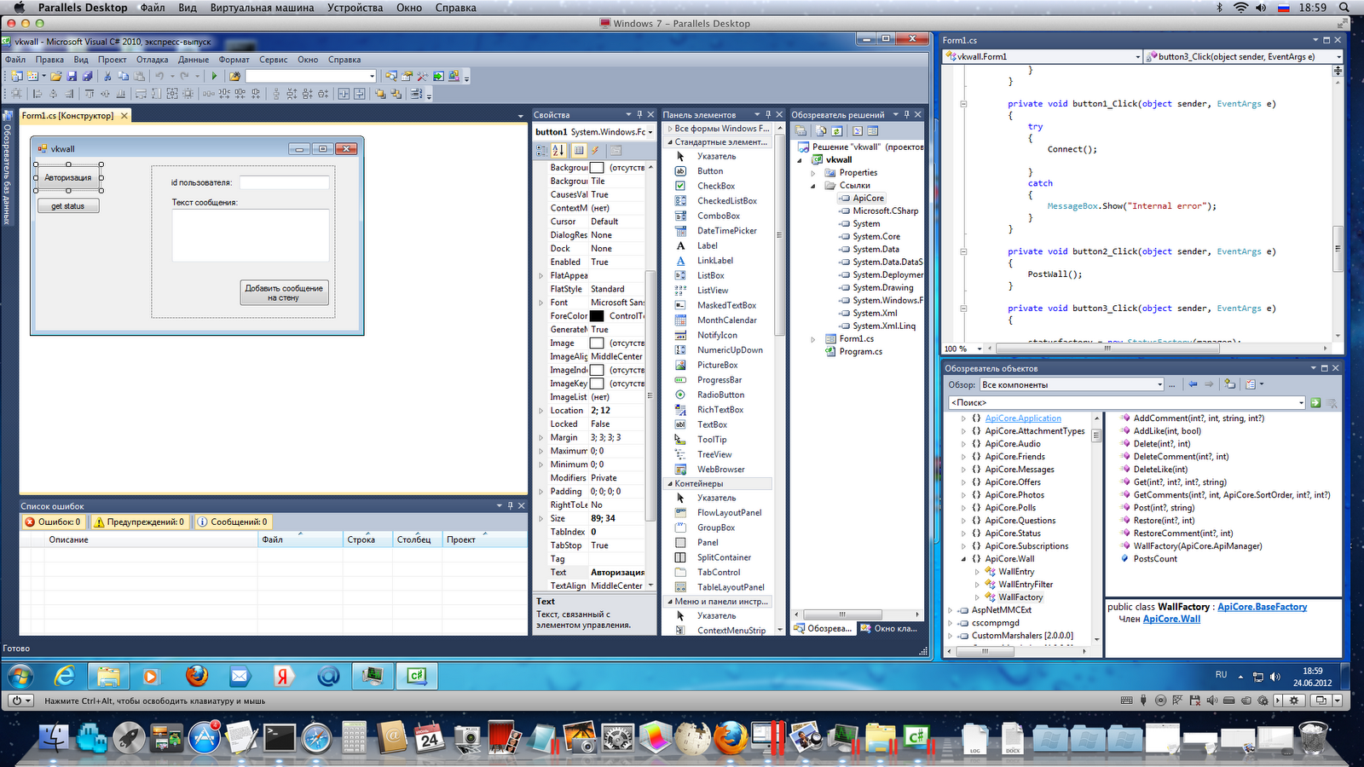Click the 'Авторизация' button on the form
Viewport: 1364px width, 767px height.
point(68,178)
